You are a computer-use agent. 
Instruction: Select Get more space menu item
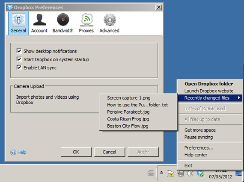(210, 130)
